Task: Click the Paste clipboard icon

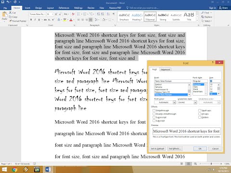Action: (4, 15)
